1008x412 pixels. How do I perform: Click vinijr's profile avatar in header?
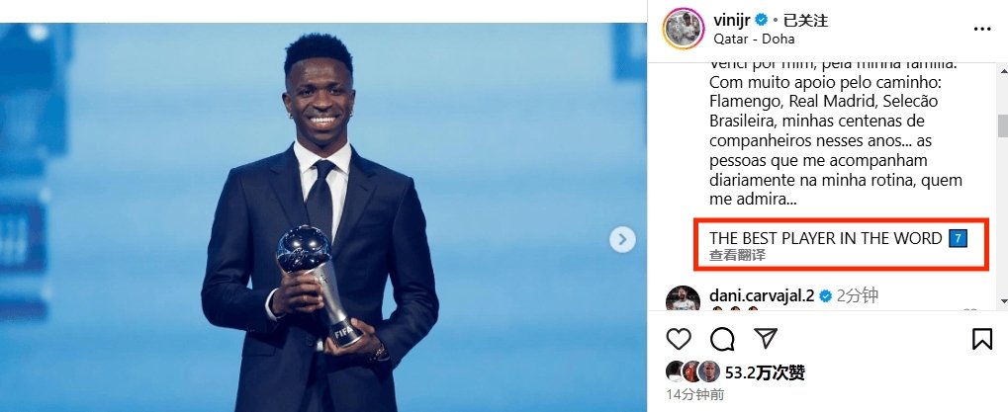(x=683, y=29)
